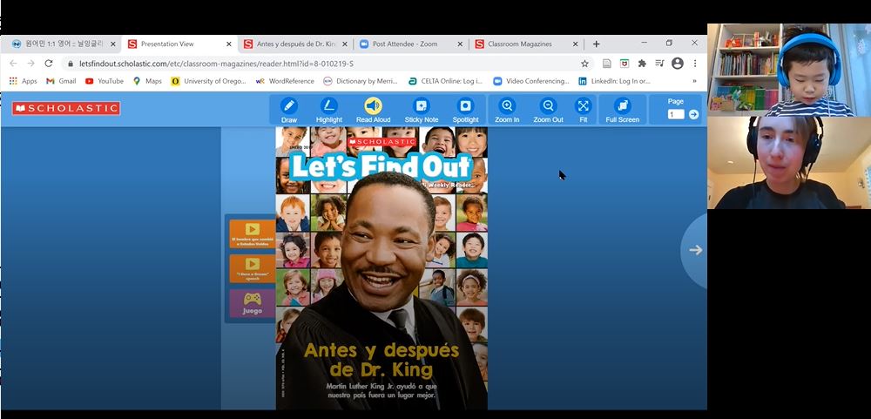The width and height of the screenshot is (871, 419).
Task: Open the Chrome three-dot menu
Action: tap(694, 64)
